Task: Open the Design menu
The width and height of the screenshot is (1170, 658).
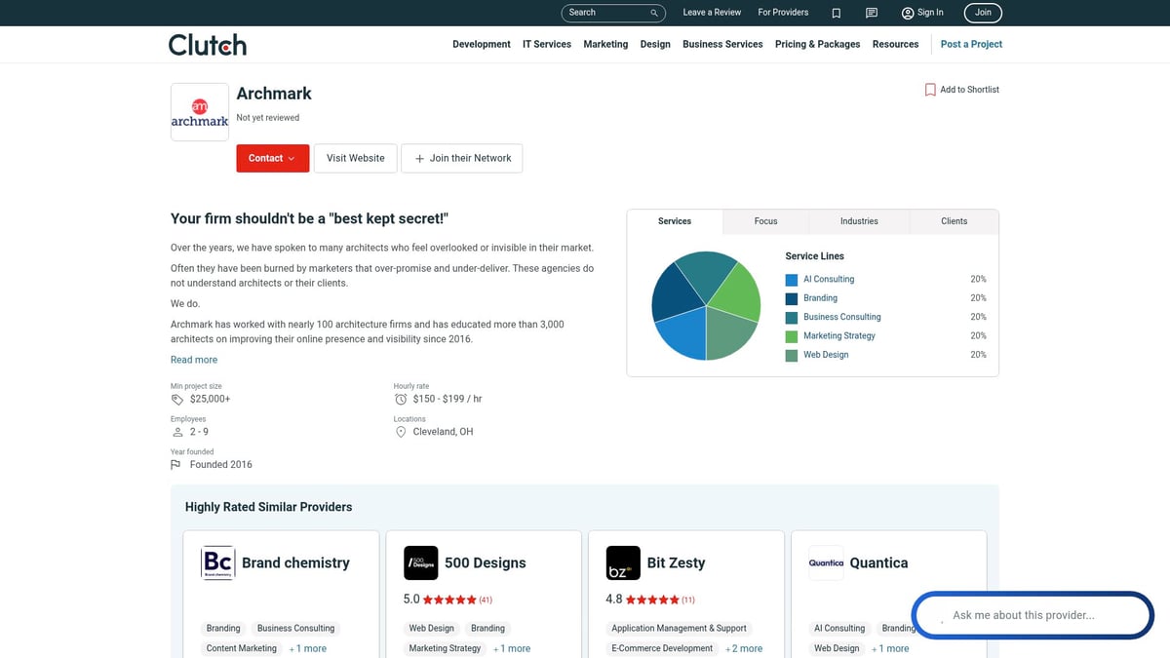Action: pyautogui.click(x=655, y=44)
